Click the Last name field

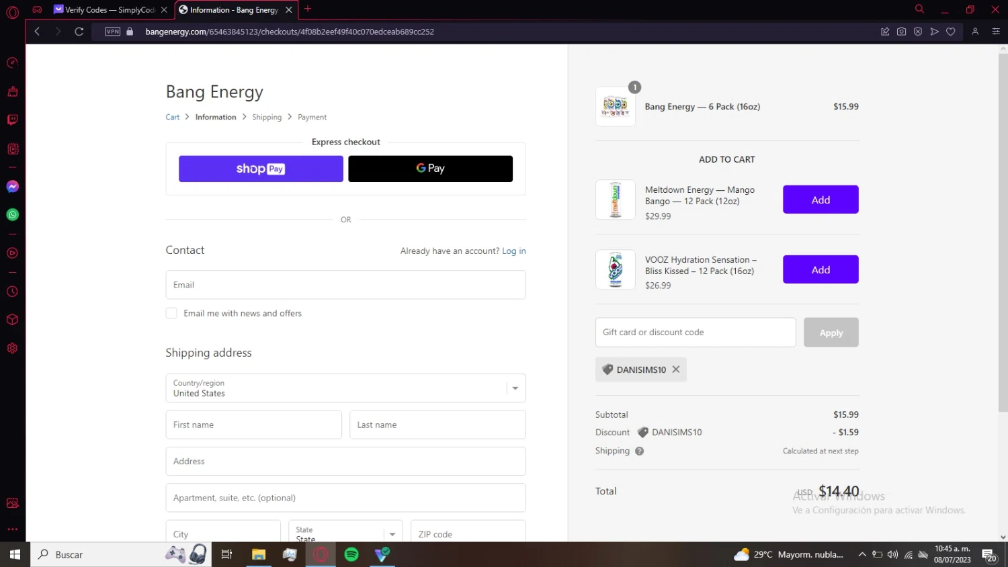point(437,425)
